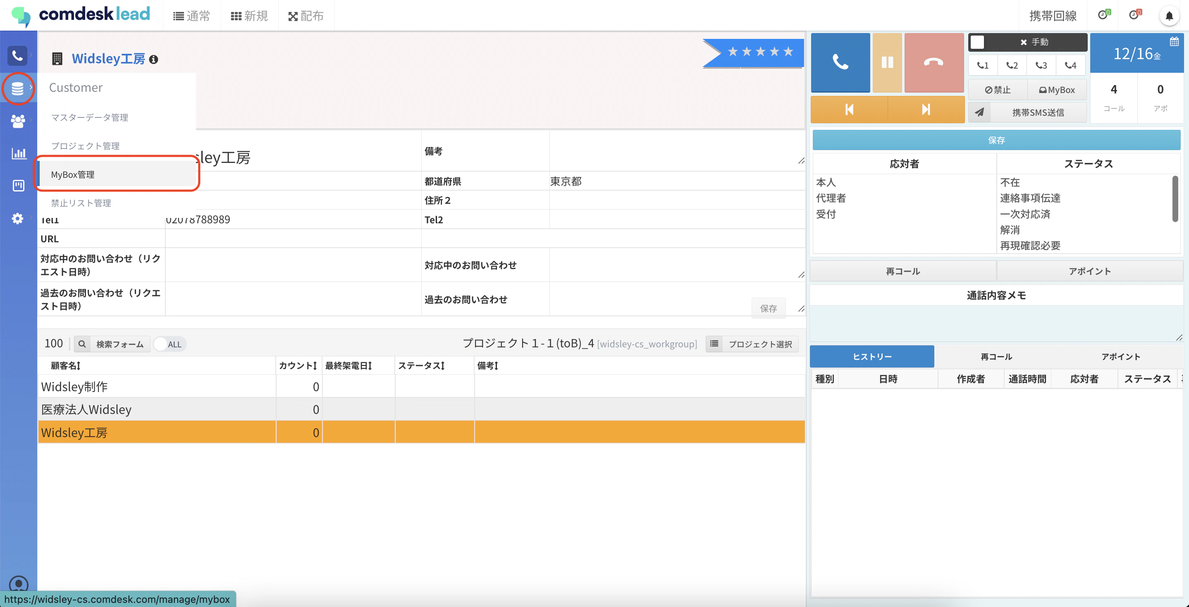This screenshot has height=607, width=1189.
Task: Click the 携帯回線 link in header
Action: [x=1053, y=16]
